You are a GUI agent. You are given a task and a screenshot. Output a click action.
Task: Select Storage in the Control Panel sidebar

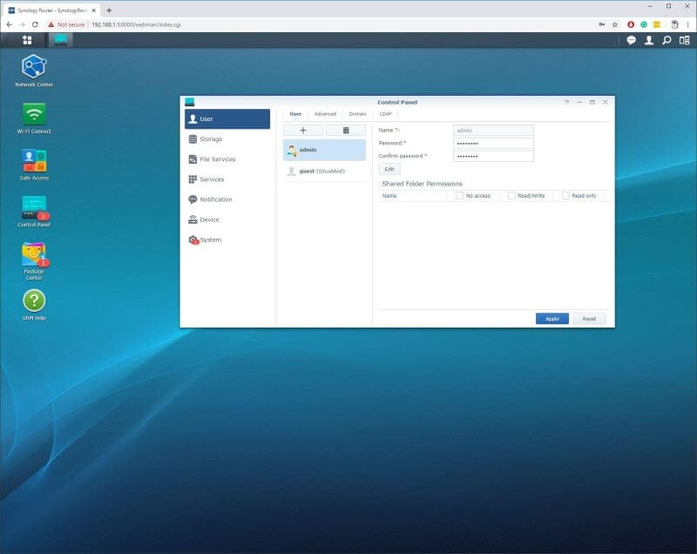(x=210, y=138)
